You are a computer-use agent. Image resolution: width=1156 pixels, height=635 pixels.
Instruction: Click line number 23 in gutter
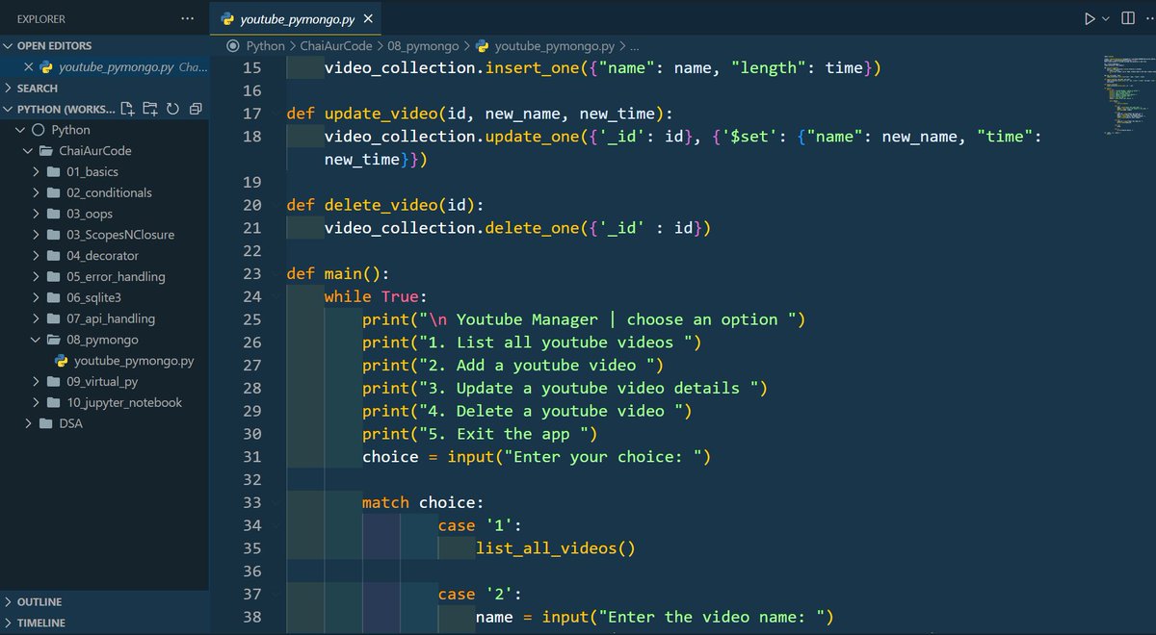tap(251, 273)
